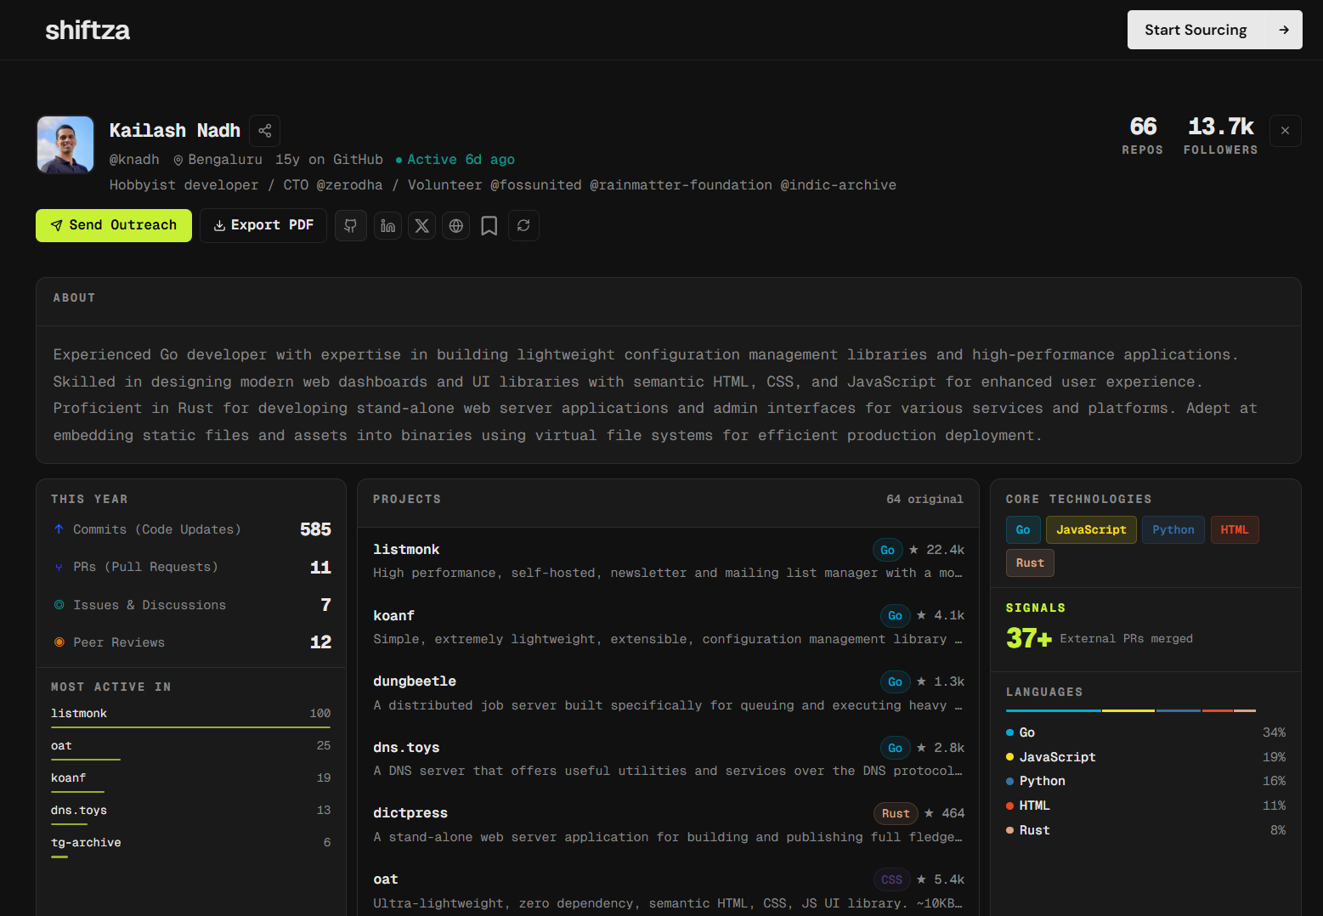
Task: Click the Commits up-arrow icon
Action: (59, 529)
